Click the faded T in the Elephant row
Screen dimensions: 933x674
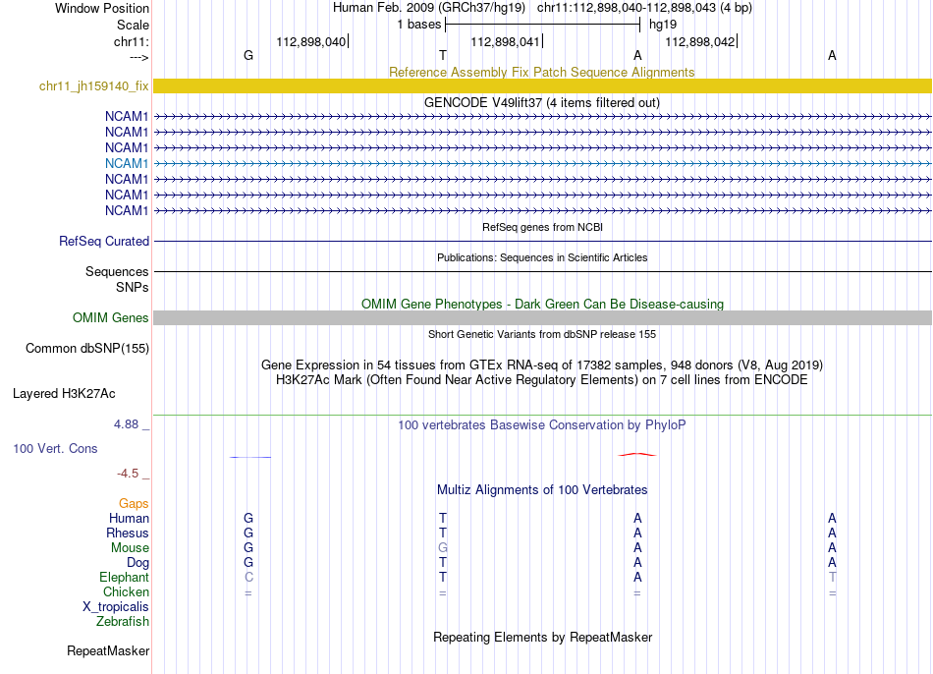(832, 577)
